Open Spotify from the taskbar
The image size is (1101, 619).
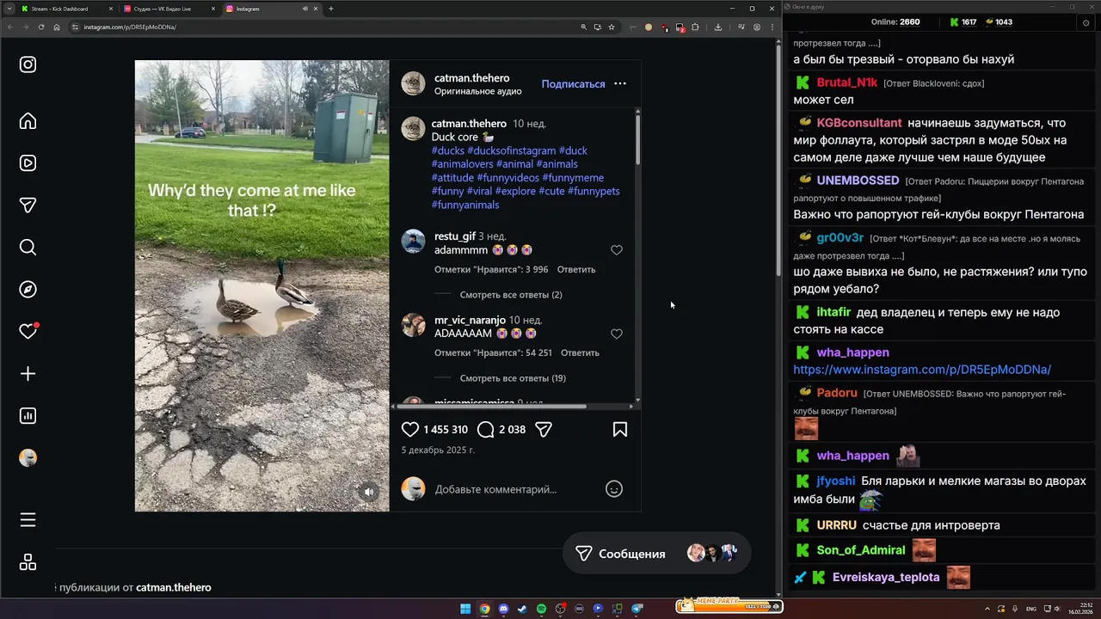541,609
